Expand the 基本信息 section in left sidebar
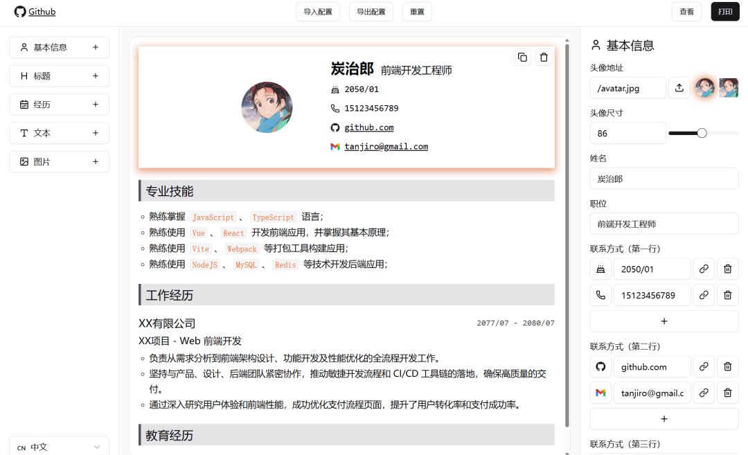The height and width of the screenshot is (455, 748). tap(96, 47)
